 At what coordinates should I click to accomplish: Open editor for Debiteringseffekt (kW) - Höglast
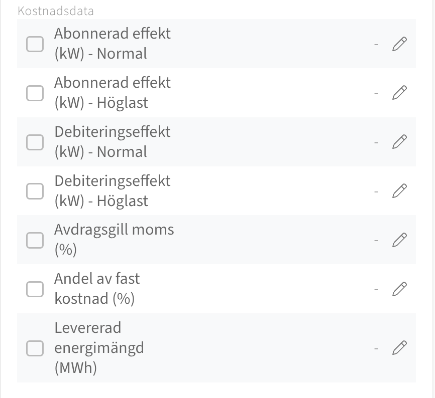click(399, 191)
